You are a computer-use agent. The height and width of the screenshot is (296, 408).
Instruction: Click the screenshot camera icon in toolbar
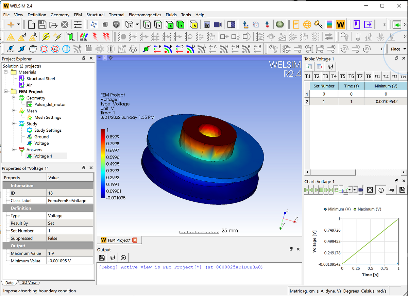click(207, 24)
